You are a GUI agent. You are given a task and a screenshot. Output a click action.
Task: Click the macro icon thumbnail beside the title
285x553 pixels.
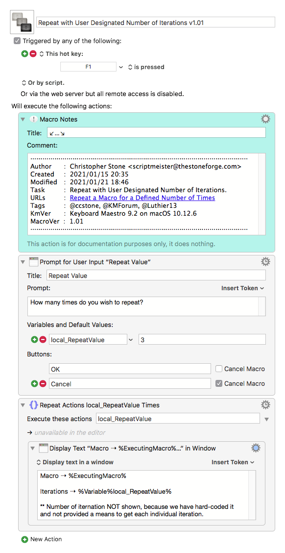[x=22, y=22]
